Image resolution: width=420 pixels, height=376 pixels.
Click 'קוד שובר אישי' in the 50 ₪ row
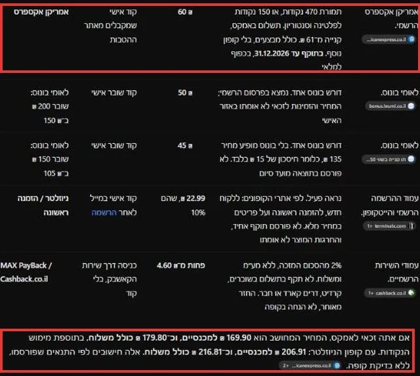[114, 93]
